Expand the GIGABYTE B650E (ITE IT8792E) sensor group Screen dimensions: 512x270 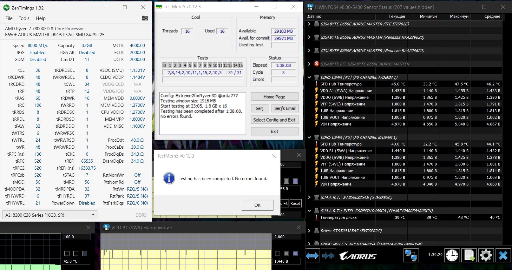click(x=309, y=24)
